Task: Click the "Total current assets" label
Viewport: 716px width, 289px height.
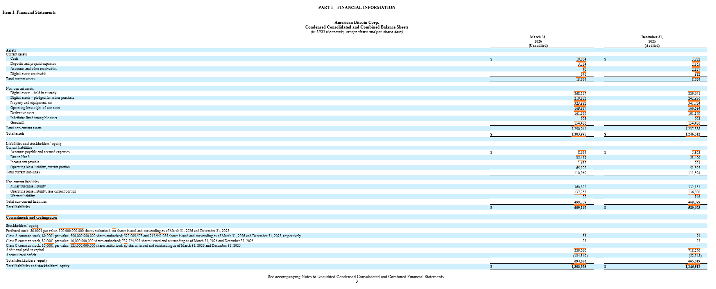Action: click(20, 79)
